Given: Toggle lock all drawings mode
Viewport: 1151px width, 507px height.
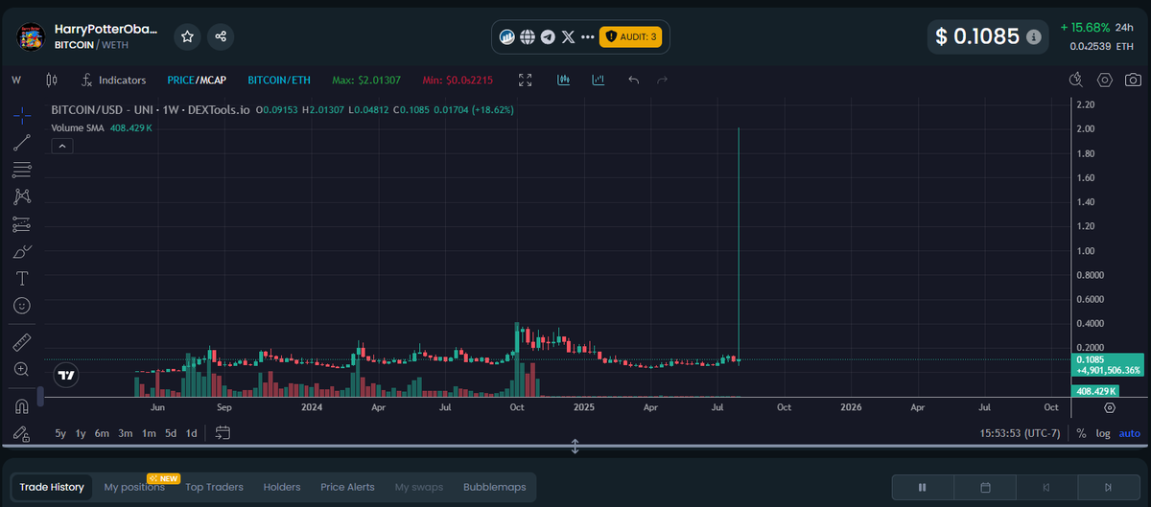Looking at the screenshot, I should point(21,433).
